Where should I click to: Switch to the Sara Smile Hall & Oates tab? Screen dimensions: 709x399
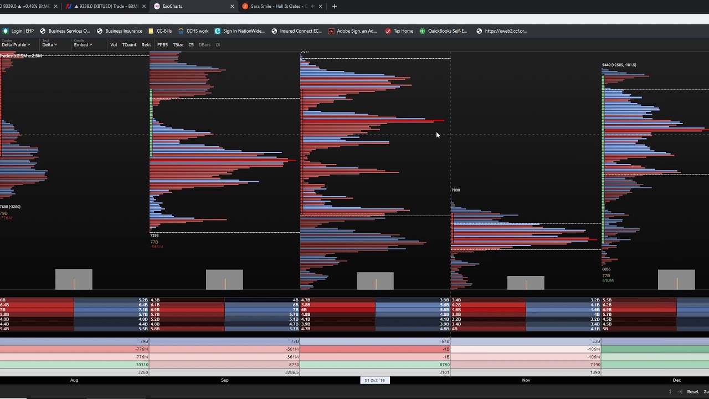(282, 6)
